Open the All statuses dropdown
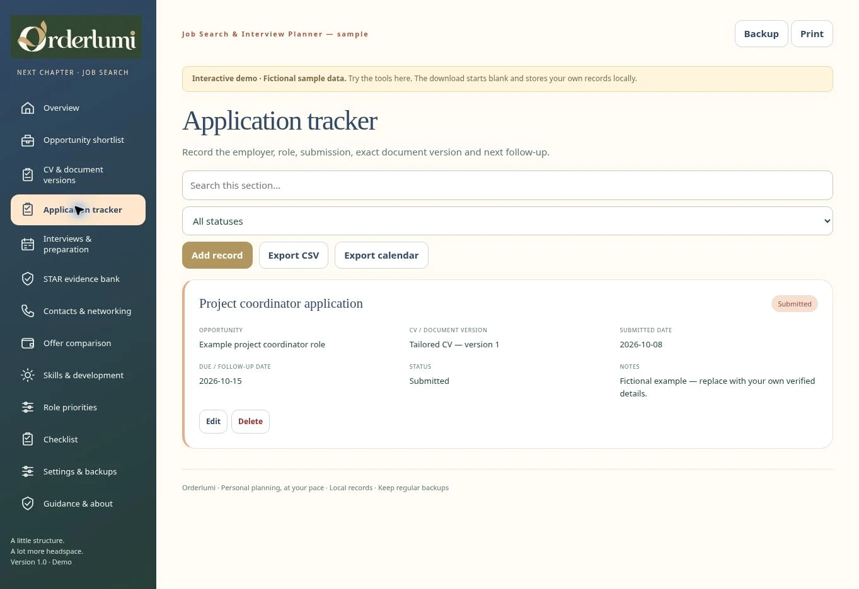The height and width of the screenshot is (589, 859). [507, 221]
